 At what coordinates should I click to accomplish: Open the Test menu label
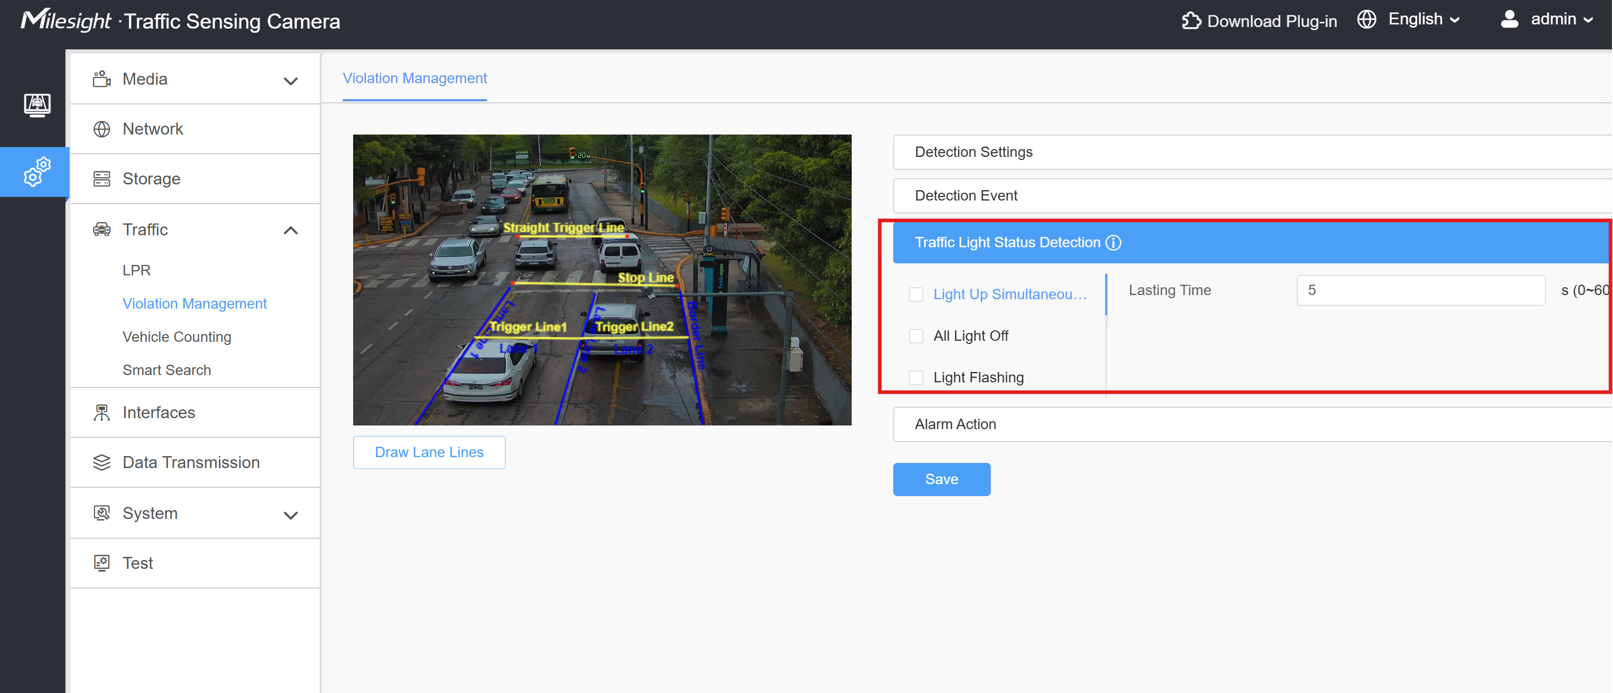click(138, 563)
